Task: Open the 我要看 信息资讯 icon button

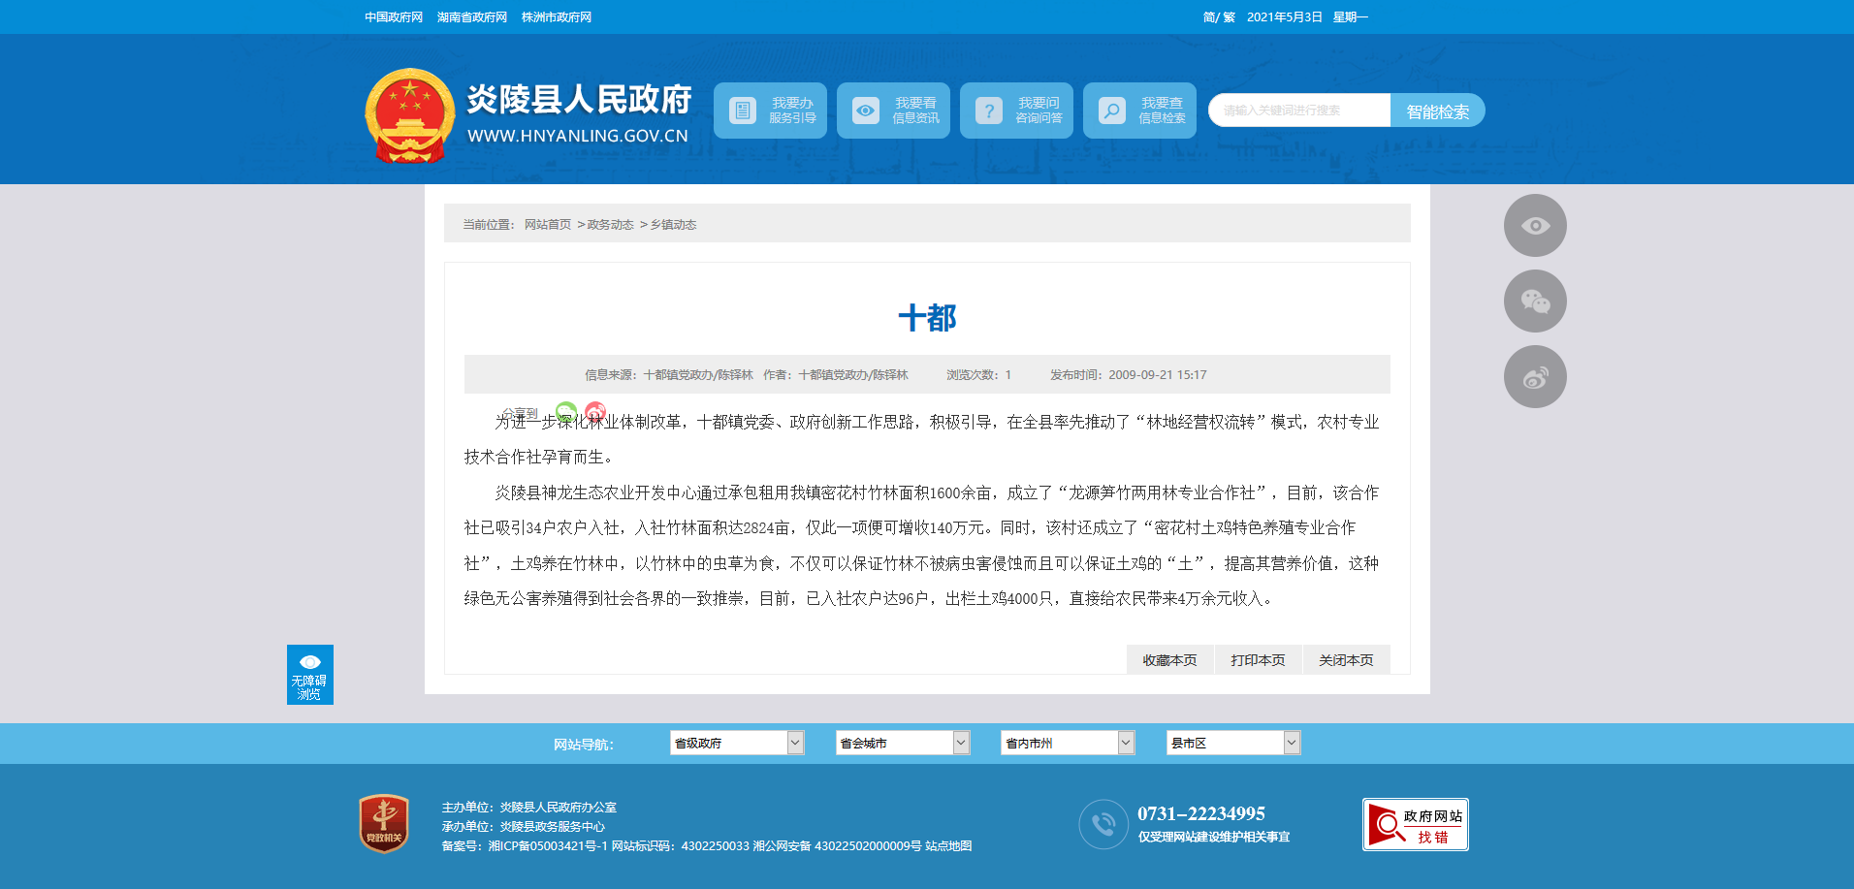Action: tap(893, 111)
